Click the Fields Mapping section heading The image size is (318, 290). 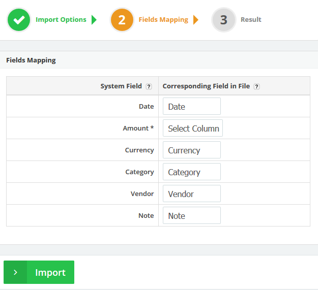point(31,60)
